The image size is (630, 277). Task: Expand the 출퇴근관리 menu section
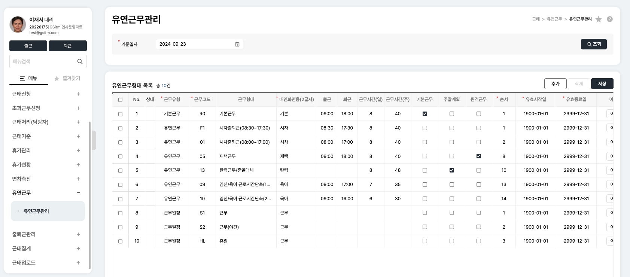pyautogui.click(x=78, y=234)
